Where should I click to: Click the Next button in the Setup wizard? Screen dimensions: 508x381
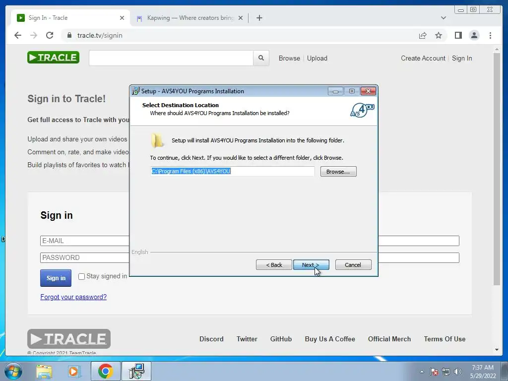[x=311, y=265]
